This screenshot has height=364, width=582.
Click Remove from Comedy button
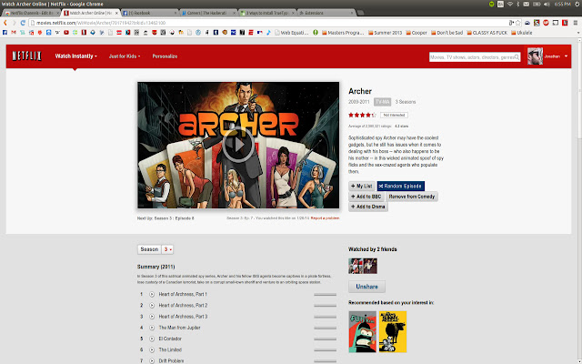click(412, 197)
